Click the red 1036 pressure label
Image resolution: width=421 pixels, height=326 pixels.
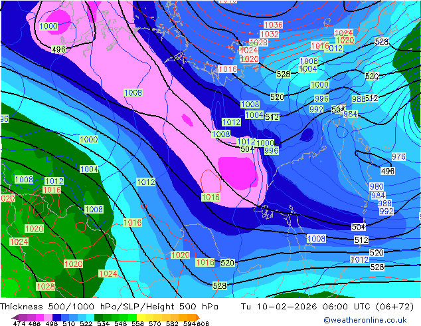(274, 25)
